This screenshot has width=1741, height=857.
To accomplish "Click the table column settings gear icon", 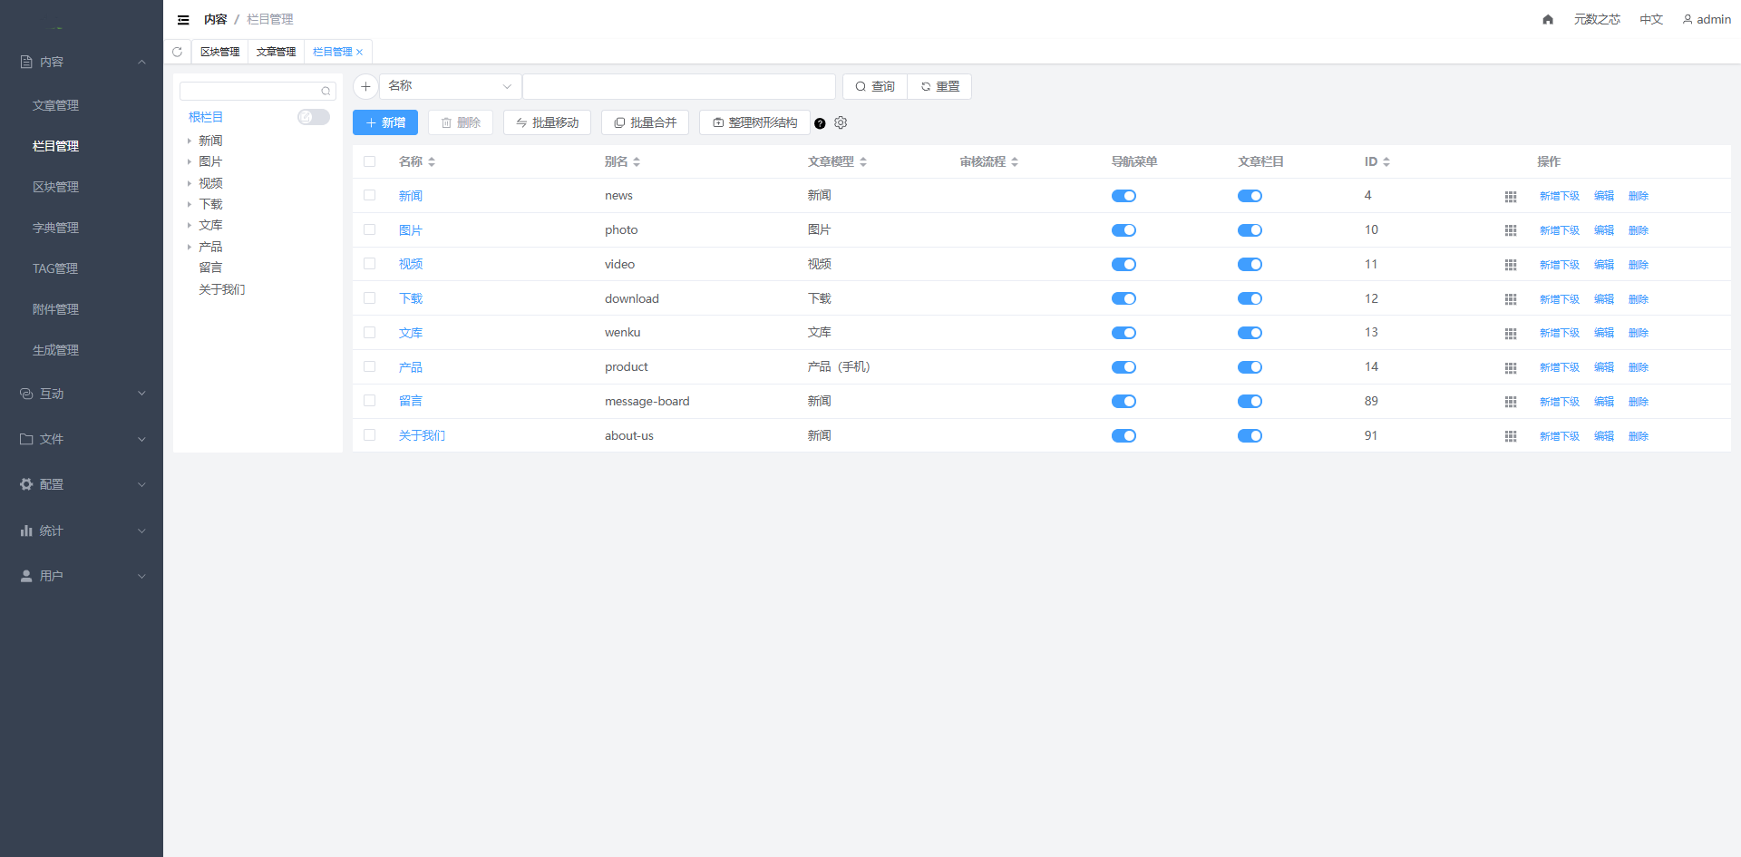I will pyautogui.click(x=841, y=123).
